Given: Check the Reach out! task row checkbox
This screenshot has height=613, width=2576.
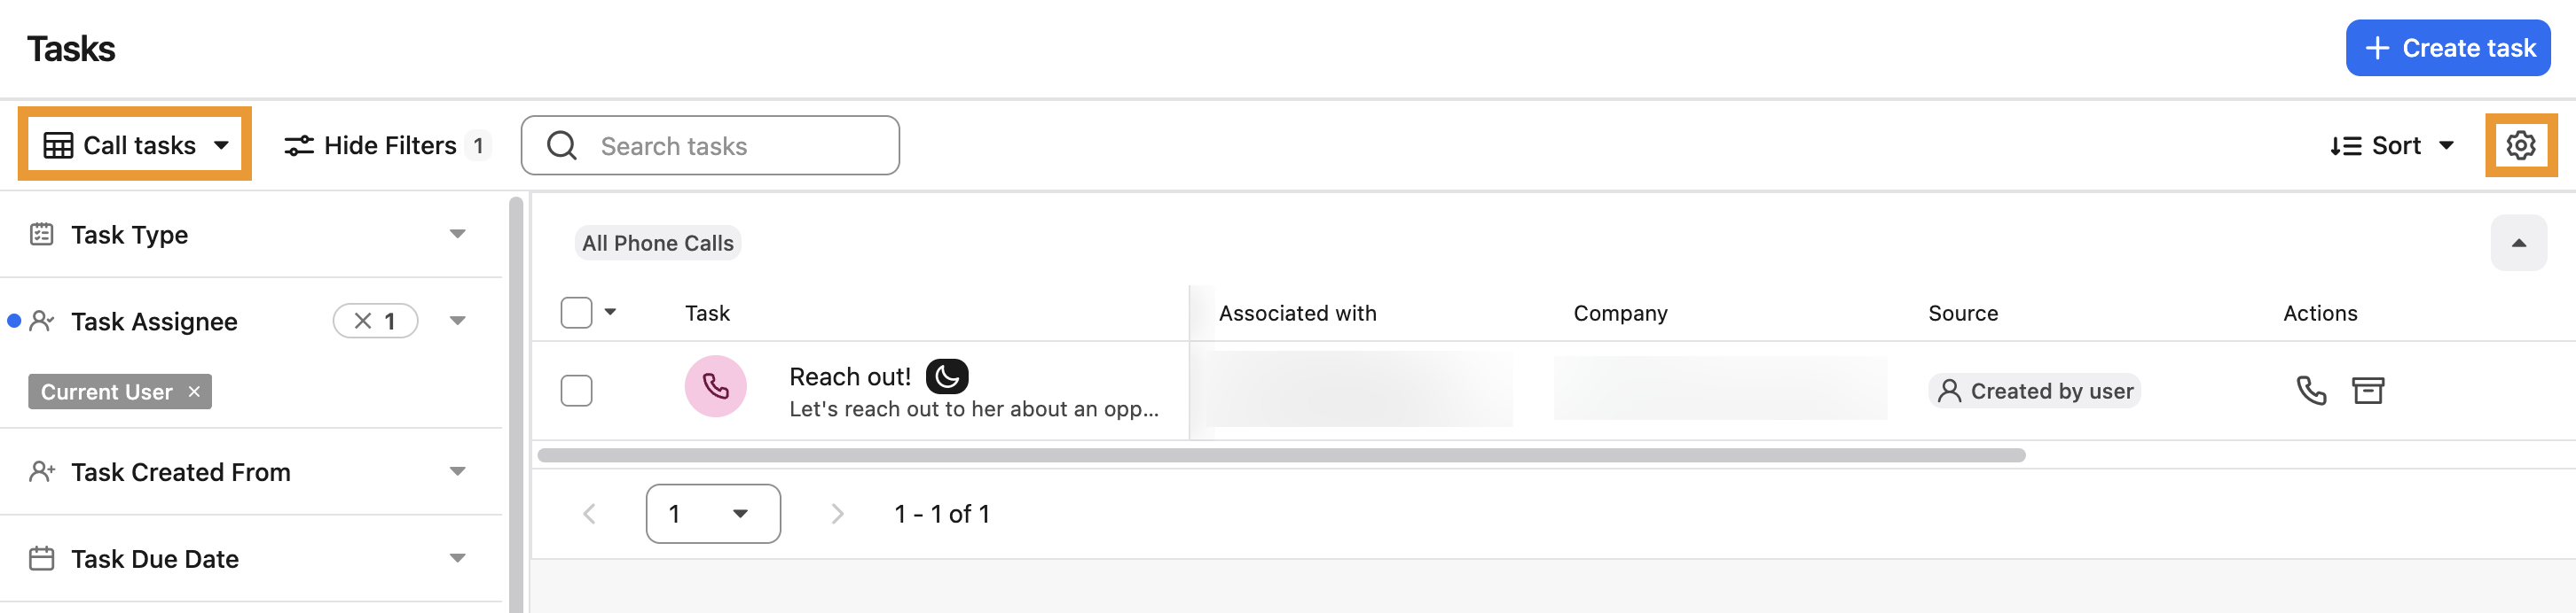Looking at the screenshot, I should 576,391.
